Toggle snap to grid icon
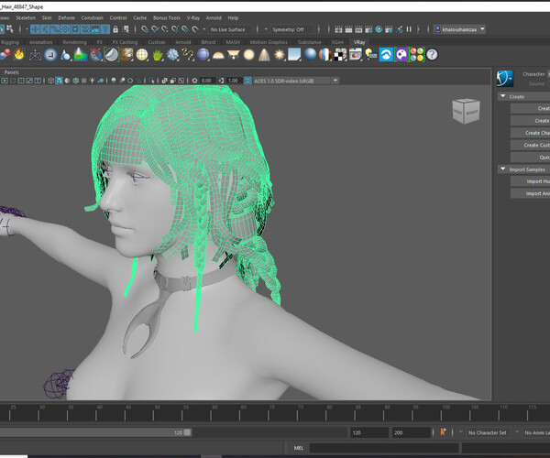 (x=144, y=29)
